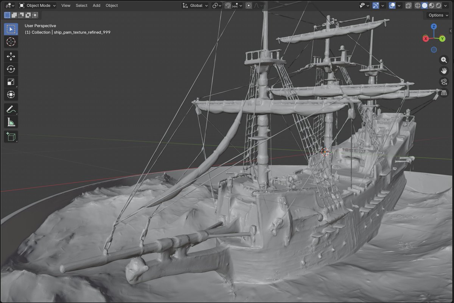Open gizmo settings dropdown arrow
Viewport: 454px width, 303px height.
coord(383,6)
